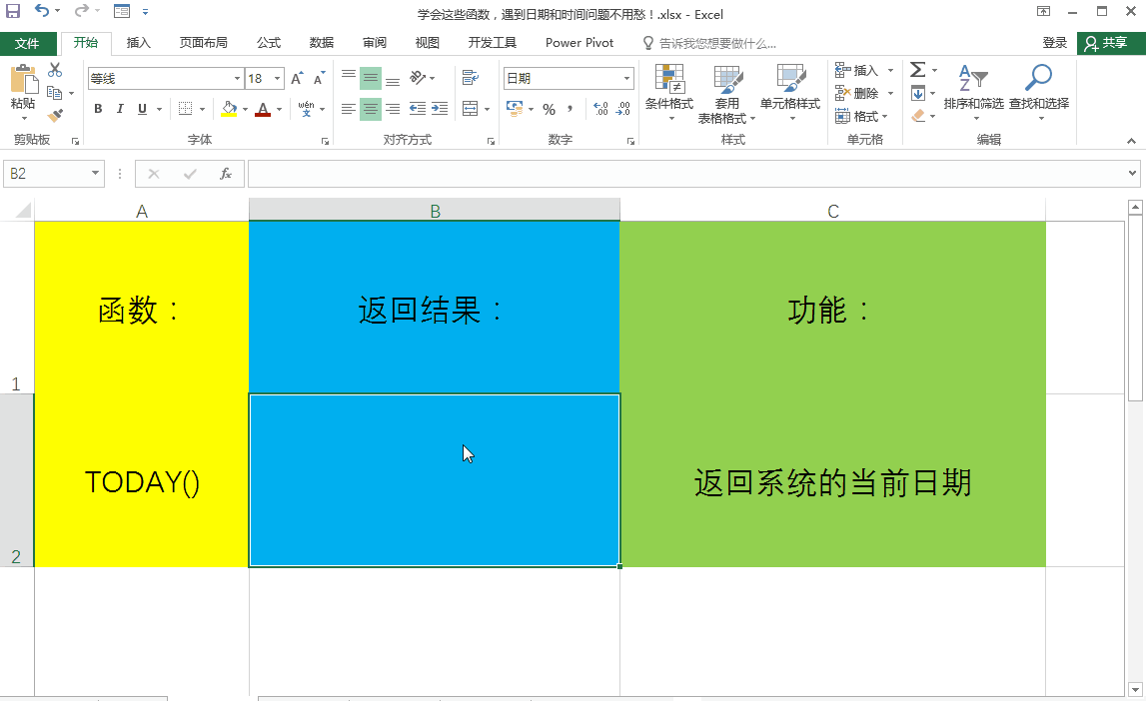
Task: Toggle Bold formatting
Action: (98, 109)
